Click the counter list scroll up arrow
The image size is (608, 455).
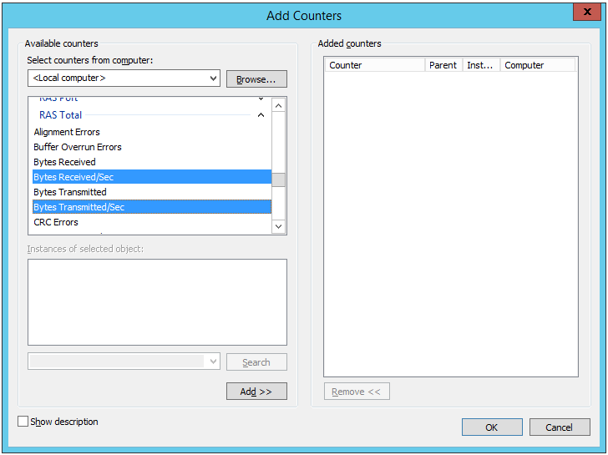pyautogui.click(x=278, y=105)
